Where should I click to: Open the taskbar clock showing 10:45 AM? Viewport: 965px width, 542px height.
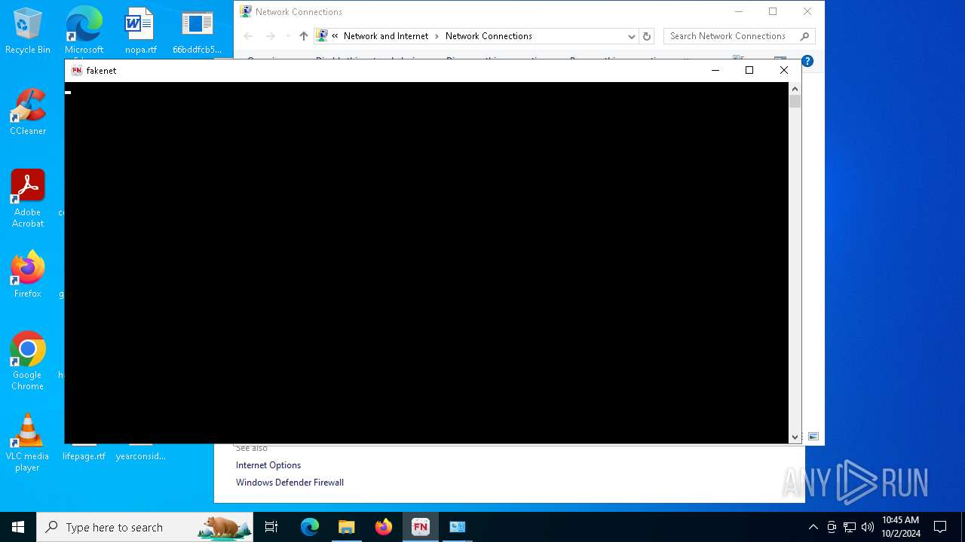coord(901,527)
